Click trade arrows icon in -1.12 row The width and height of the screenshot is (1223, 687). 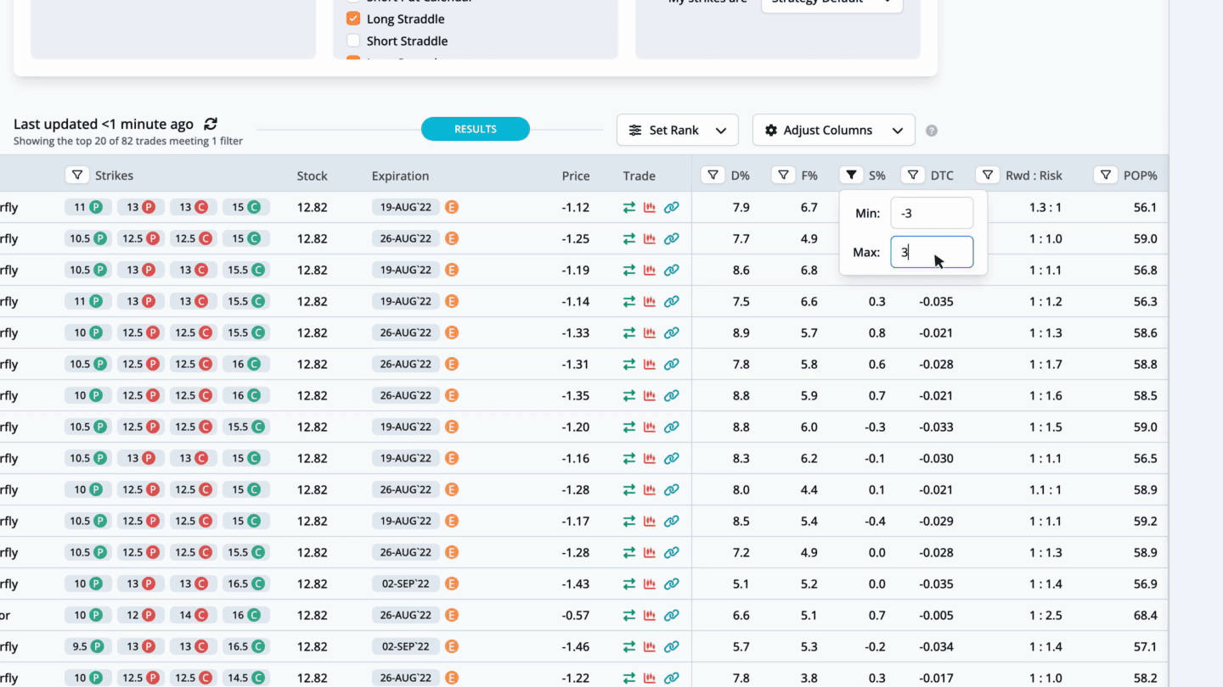629,208
